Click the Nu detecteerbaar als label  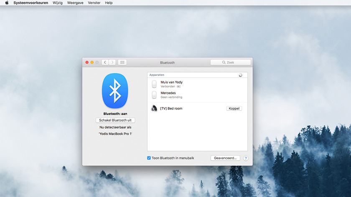[115, 127]
